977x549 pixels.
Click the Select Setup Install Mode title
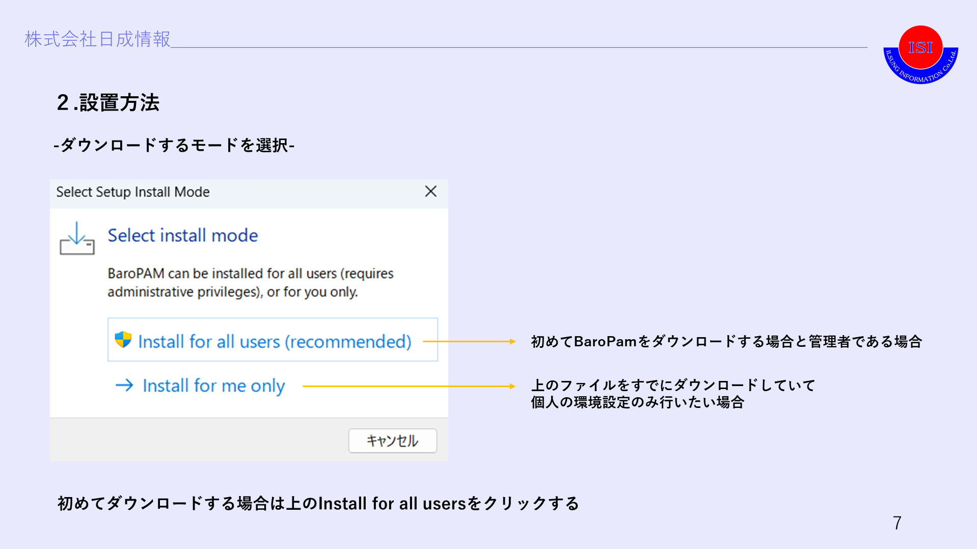click(133, 192)
